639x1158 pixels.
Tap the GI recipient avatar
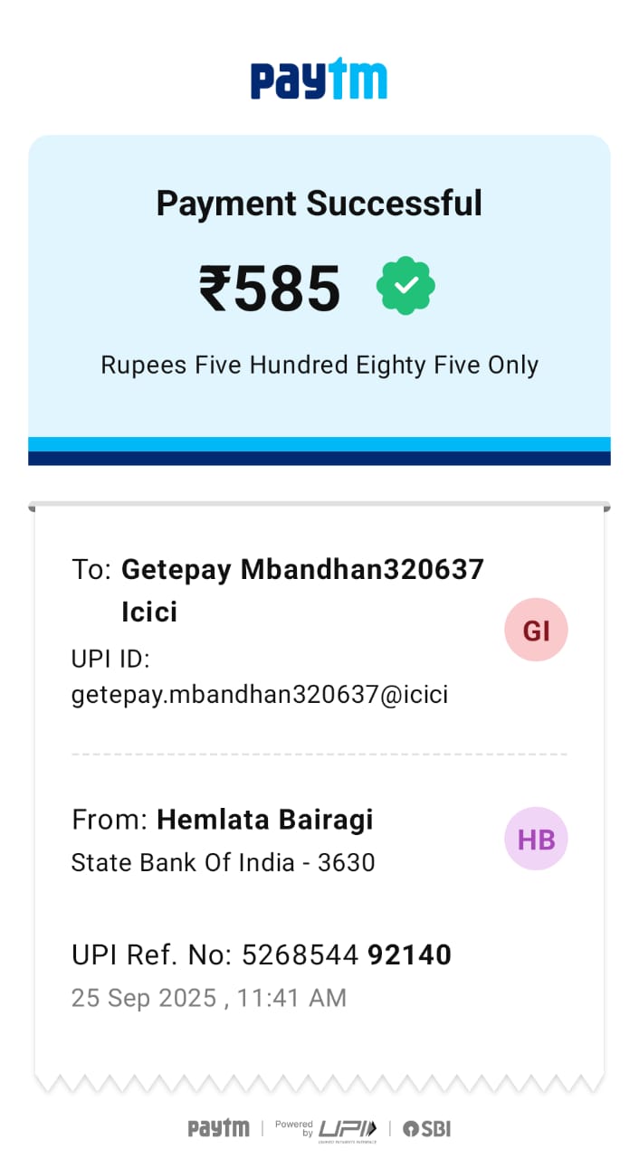coord(536,630)
